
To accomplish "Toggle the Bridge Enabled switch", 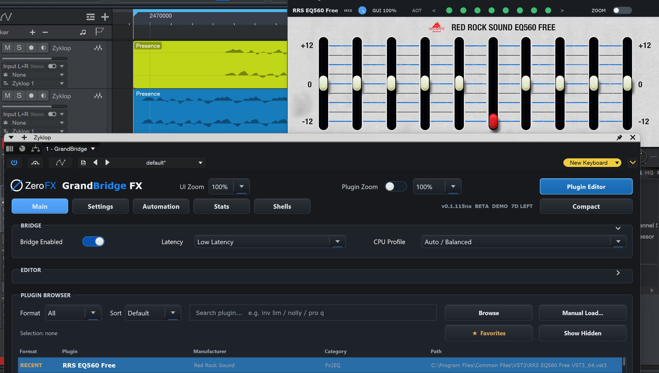I will pyautogui.click(x=93, y=242).
